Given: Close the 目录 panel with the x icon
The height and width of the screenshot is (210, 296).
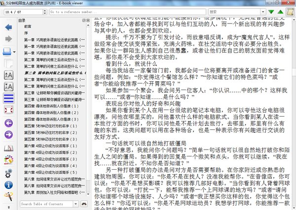Looking at the screenshot, I should coord(88,20).
